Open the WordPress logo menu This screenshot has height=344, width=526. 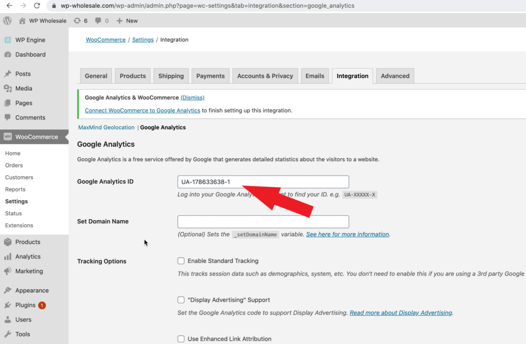tap(7, 21)
